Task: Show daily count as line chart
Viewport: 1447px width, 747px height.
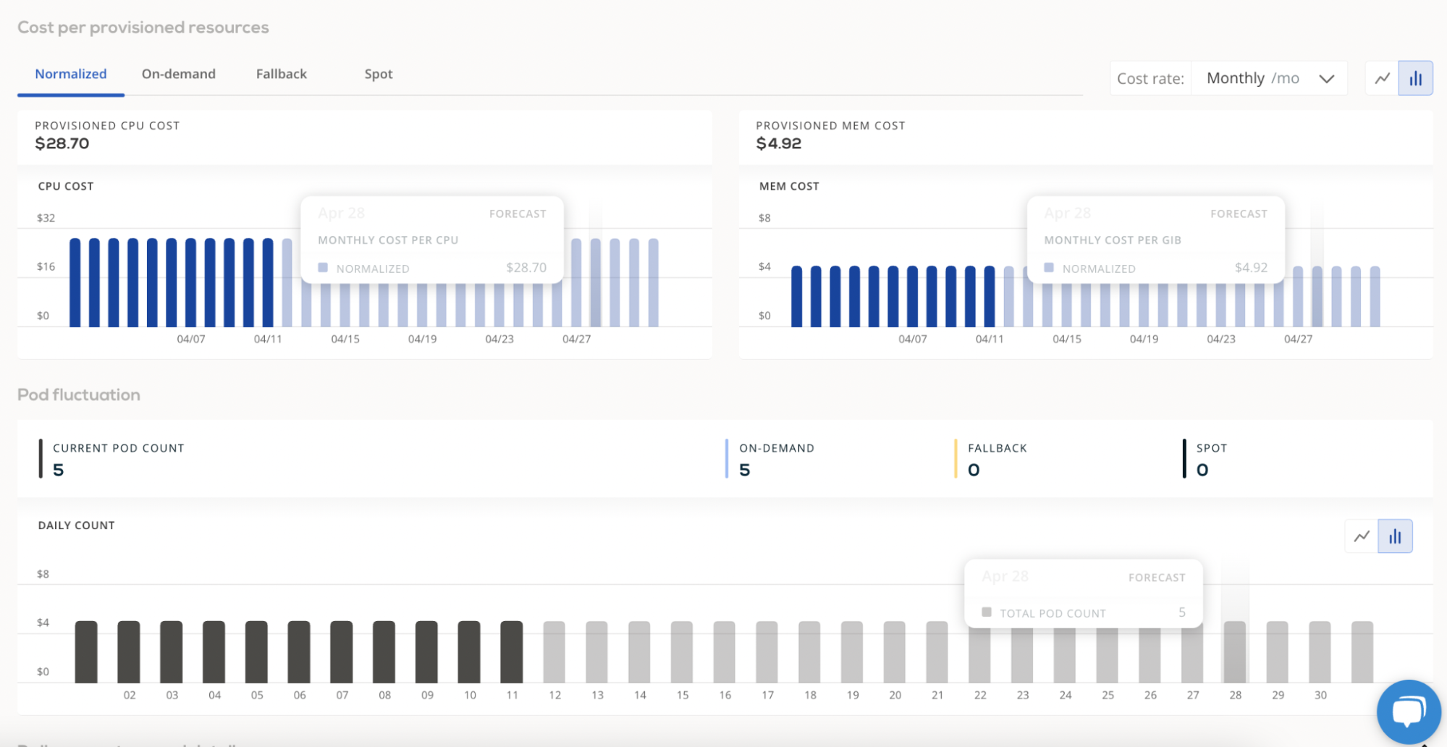Action: pos(1362,536)
